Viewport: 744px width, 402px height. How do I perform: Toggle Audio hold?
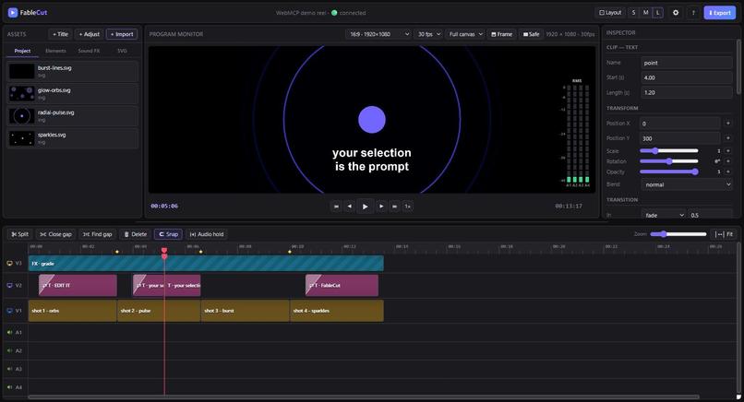tap(207, 234)
